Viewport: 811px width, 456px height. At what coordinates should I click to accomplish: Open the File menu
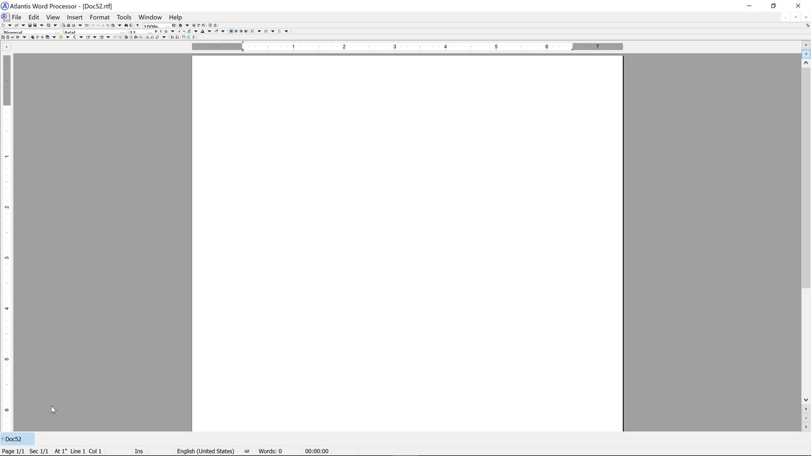tap(16, 17)
